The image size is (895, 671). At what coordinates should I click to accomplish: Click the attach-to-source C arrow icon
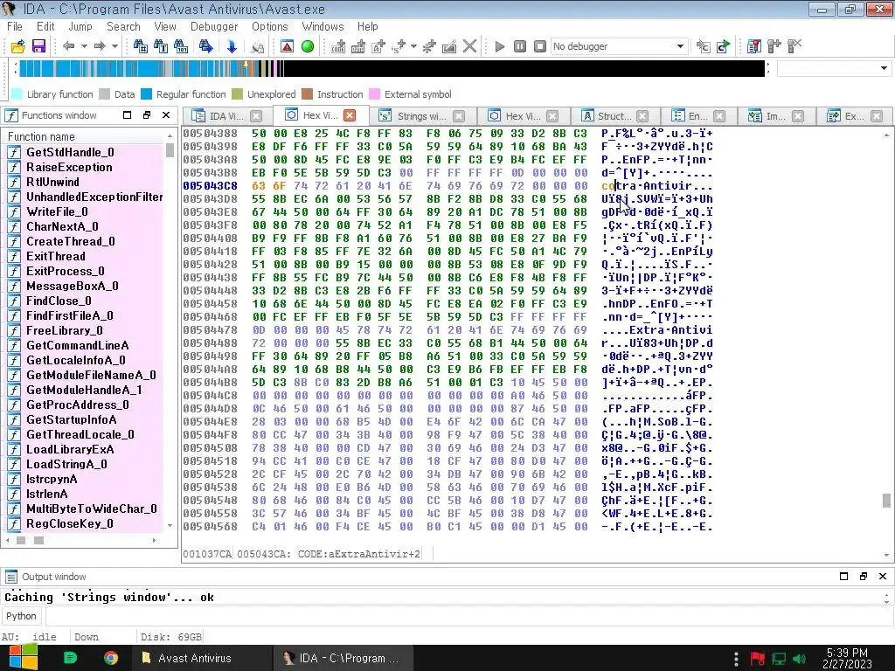pyautogui.click(x=704, y=46)
